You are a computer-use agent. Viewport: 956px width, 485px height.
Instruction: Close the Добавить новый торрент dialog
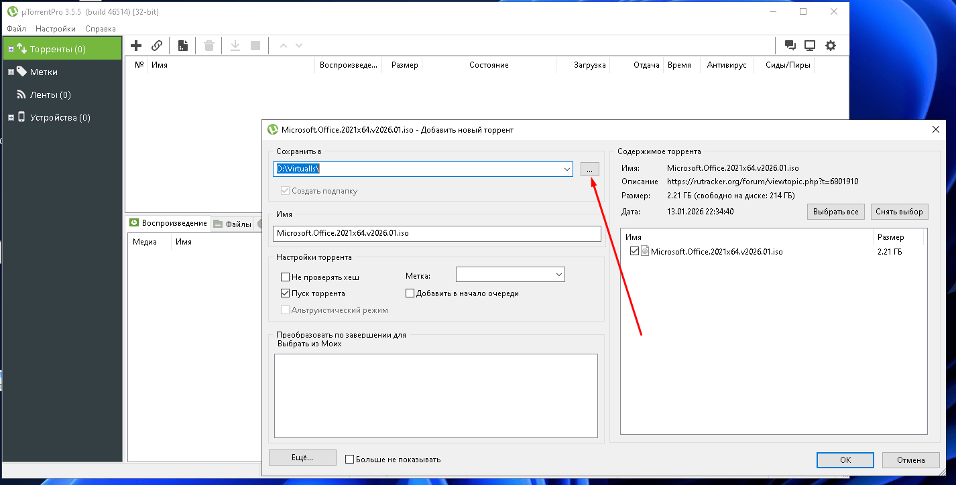click(936, 129)
